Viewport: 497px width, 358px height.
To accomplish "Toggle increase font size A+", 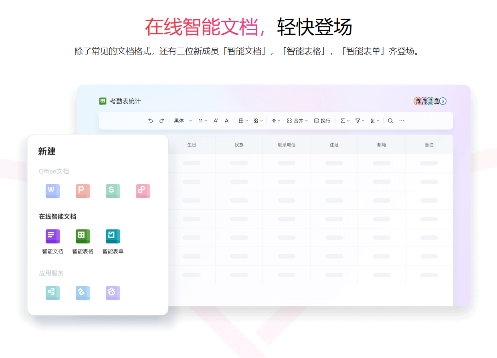I will click(216, 121).
